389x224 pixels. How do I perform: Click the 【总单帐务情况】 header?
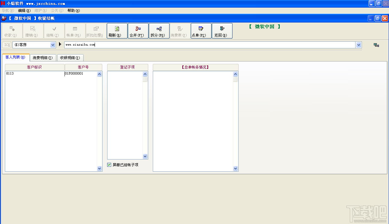tap(196, 67)
